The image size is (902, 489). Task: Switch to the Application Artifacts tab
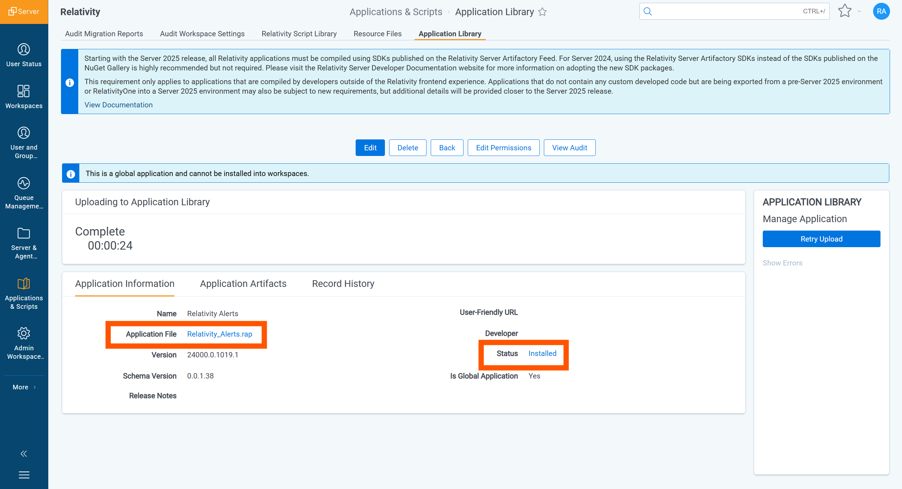point(243,284)
